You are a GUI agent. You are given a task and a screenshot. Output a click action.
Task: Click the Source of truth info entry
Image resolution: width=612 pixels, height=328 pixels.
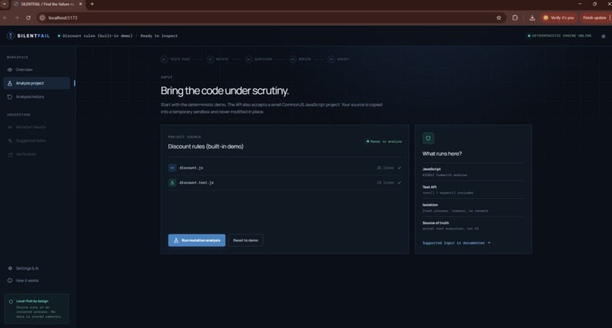pyautogui.click(x=473, y=225)
